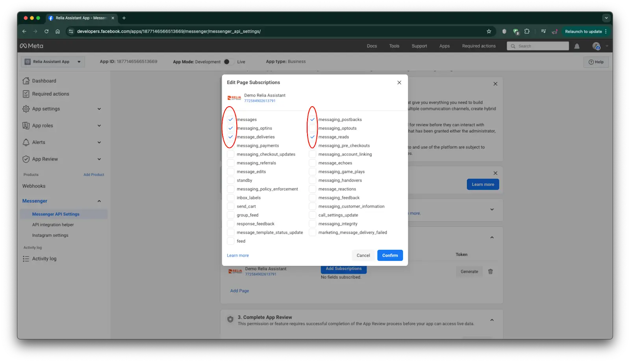630x362 pixels.
Task: Enable the messaging_payments subscription
Action: tap(230, 145)
